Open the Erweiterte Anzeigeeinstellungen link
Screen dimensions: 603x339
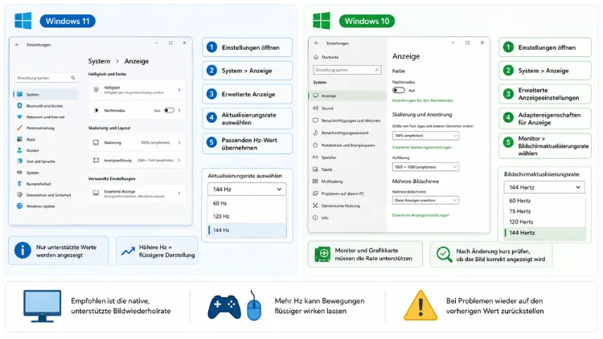coord(420,215)
